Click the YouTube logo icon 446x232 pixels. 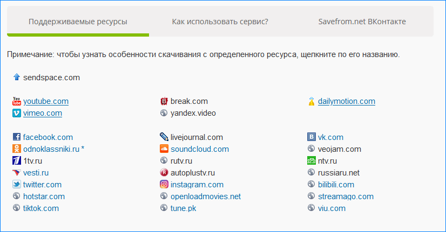click(17, 101)
